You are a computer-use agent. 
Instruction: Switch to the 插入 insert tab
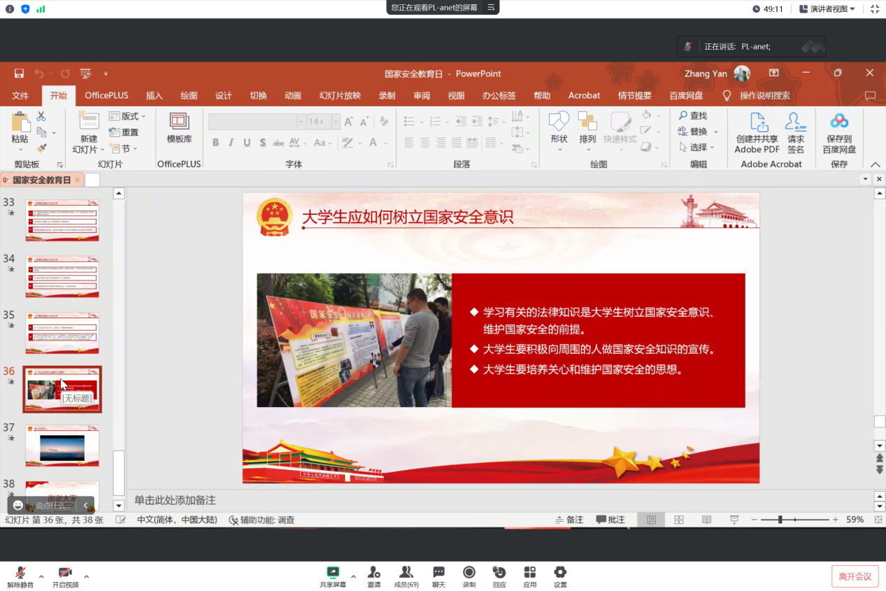154,96
